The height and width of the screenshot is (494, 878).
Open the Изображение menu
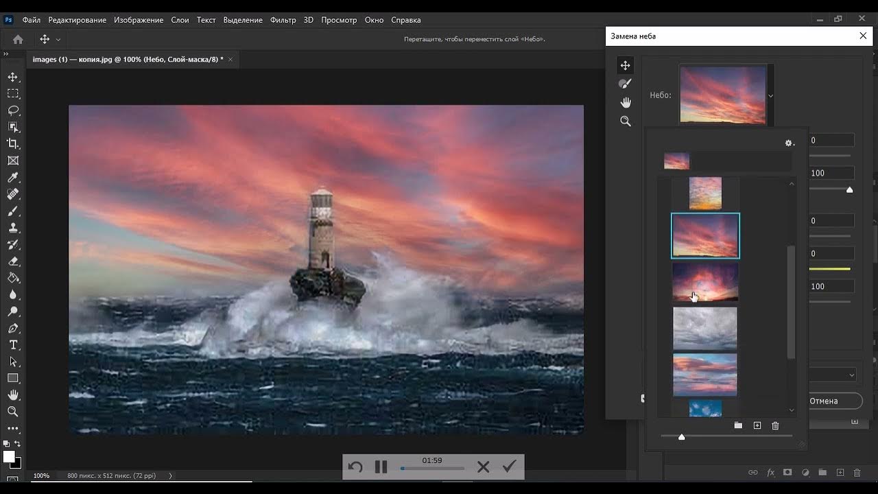tap(139, 20)
